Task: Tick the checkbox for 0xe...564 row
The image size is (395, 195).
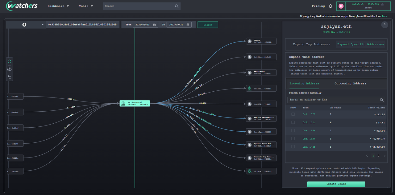Action: point(293,131)
